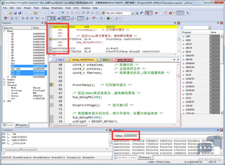Image resolution: width=225 pixels, height=165 pixels.
Task: Toggle the Call Stack window button
Action: 68,18
